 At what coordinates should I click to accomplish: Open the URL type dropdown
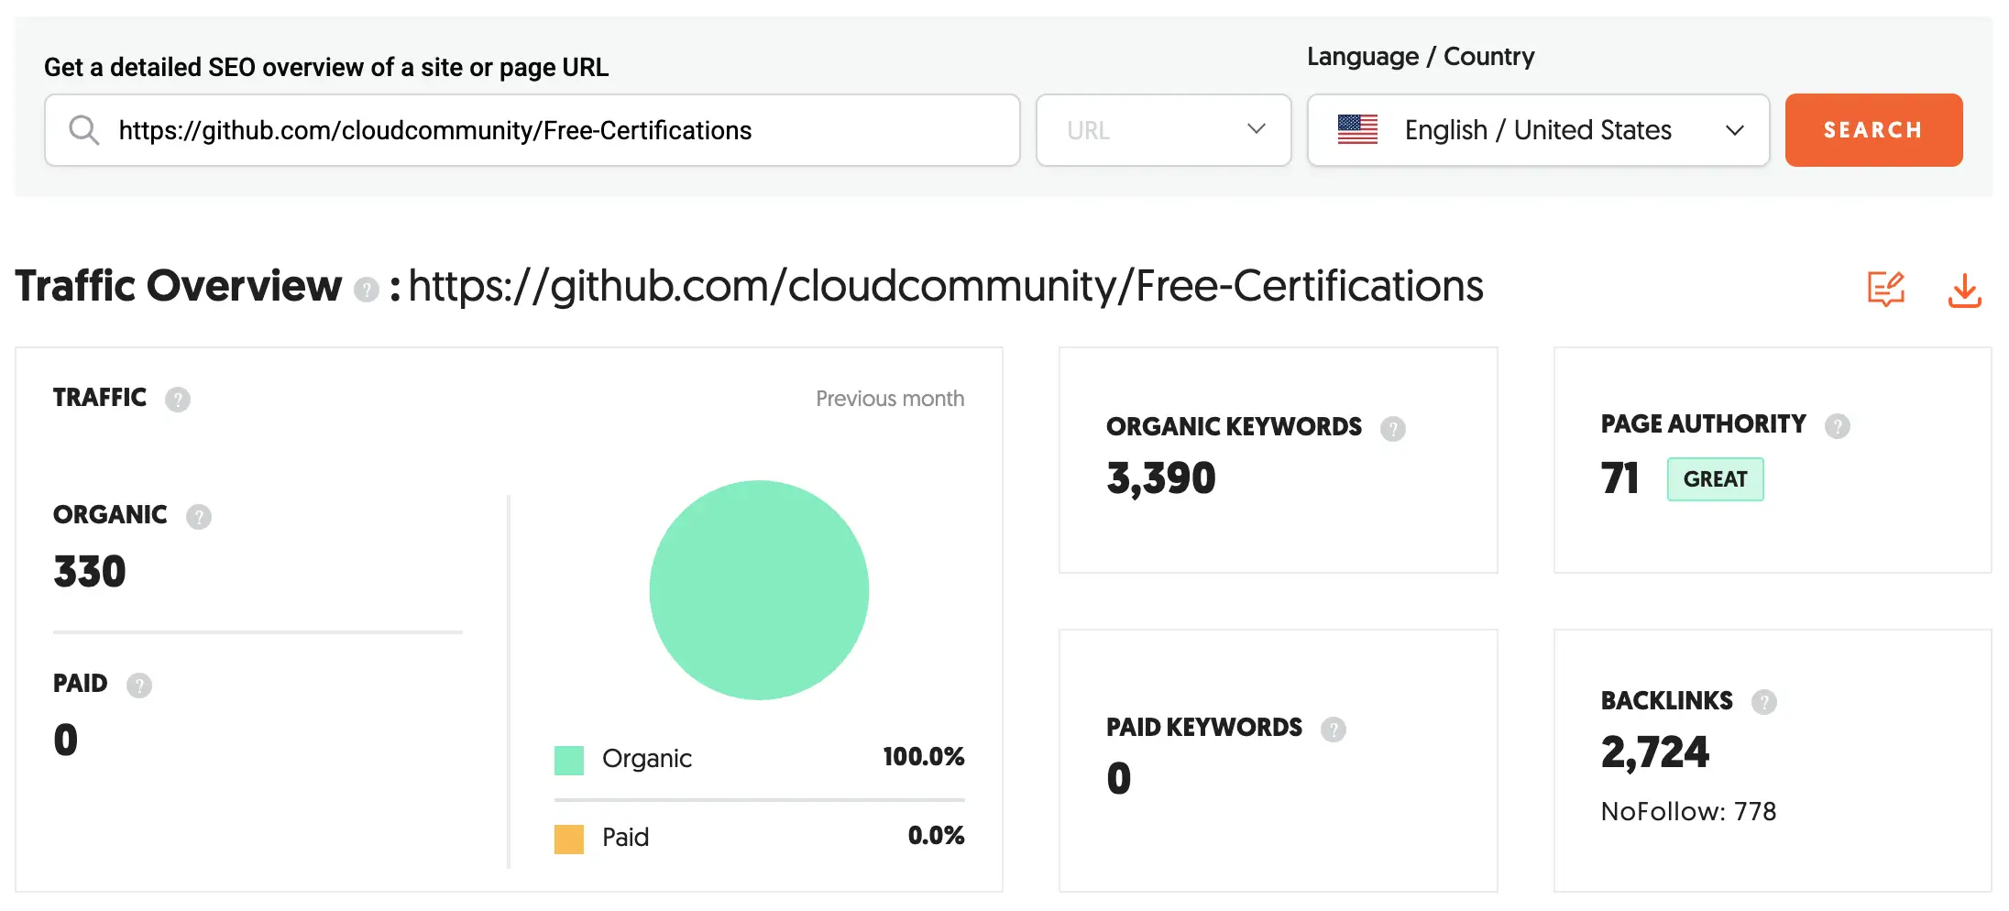[1163, 130]
